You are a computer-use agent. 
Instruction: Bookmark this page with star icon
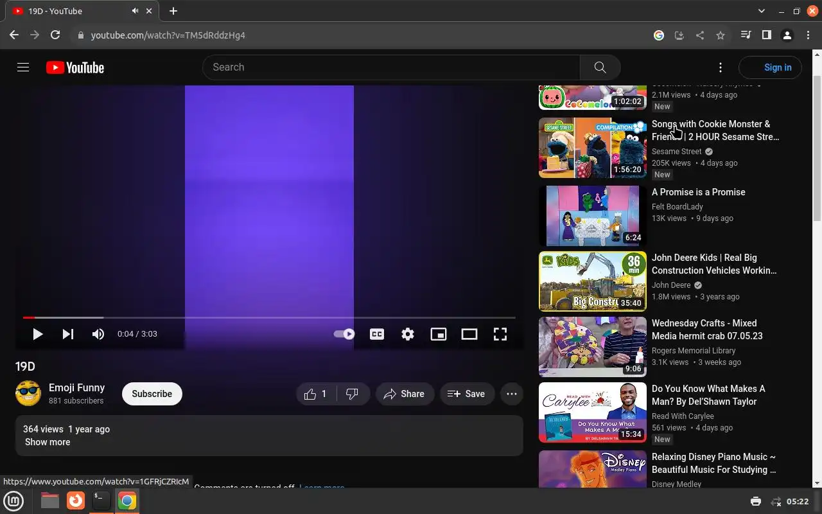pos(721,35)
